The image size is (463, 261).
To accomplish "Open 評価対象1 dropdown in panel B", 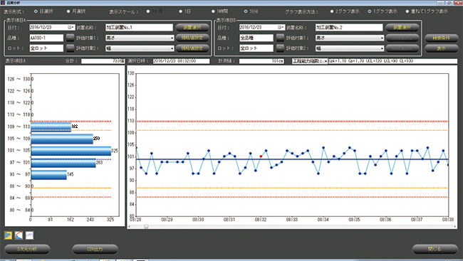I will tap(350, 38).
